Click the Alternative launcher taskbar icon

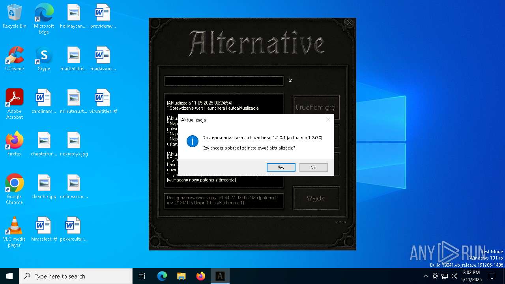220,276
